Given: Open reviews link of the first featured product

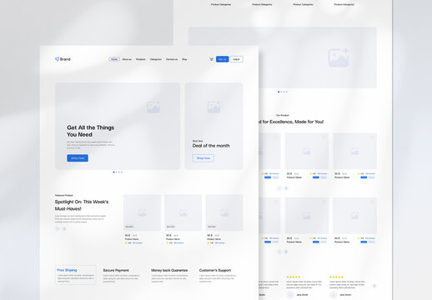Looking at the screenshot, I should [x=138, y=242].
